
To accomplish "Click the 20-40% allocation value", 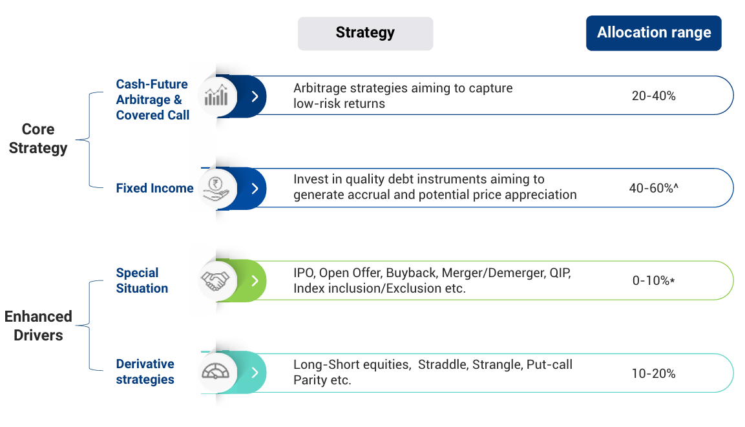I will 653,96.
